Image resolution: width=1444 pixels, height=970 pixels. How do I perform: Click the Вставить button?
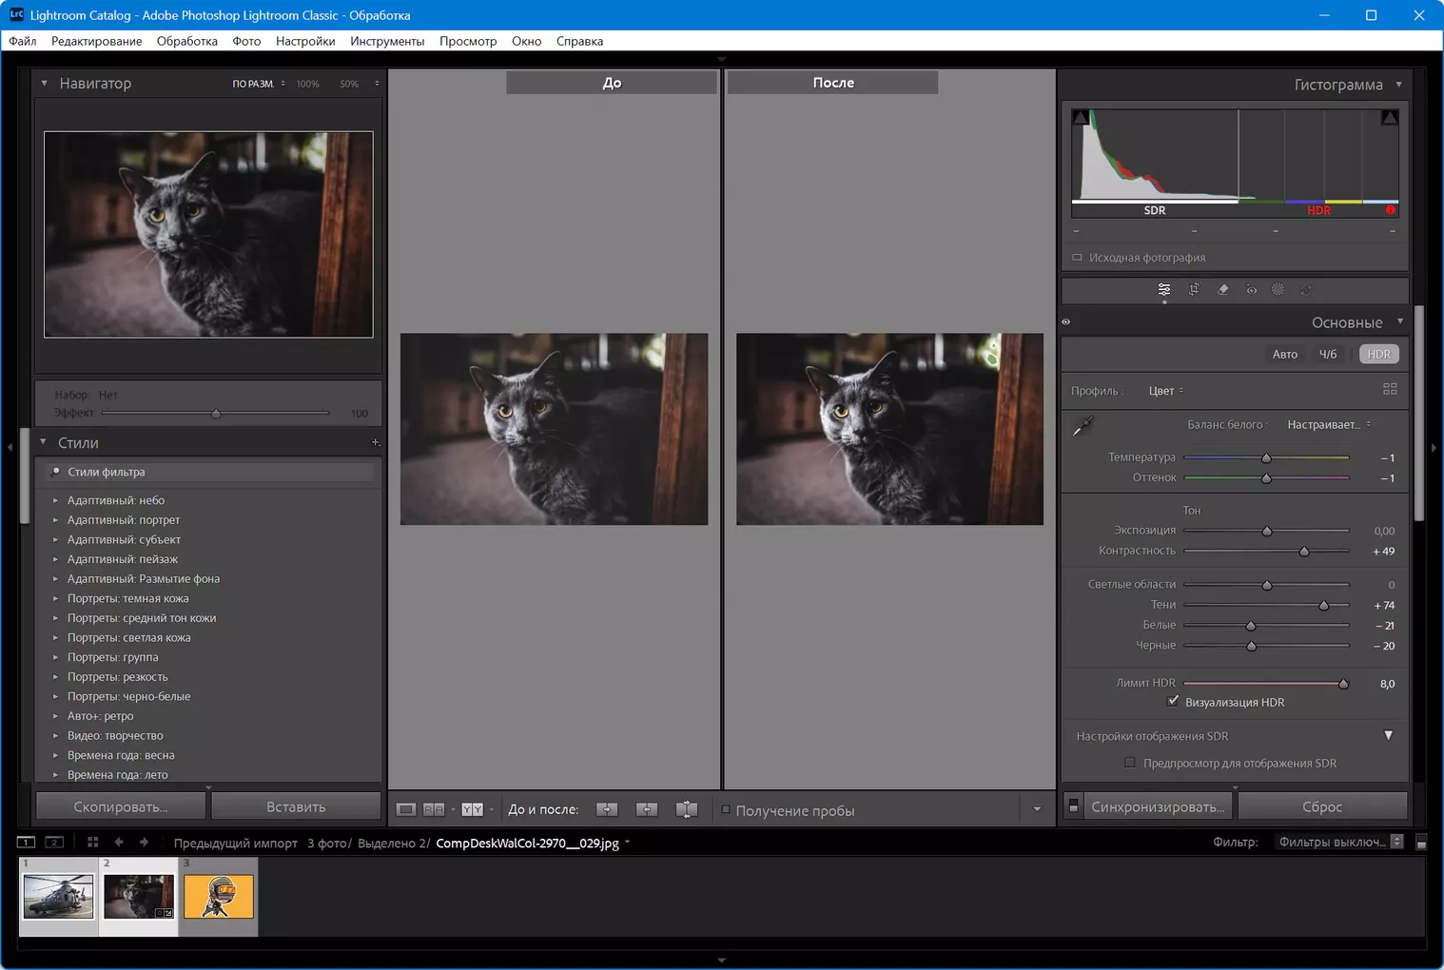pyautogui.click(x=296, y=806)
